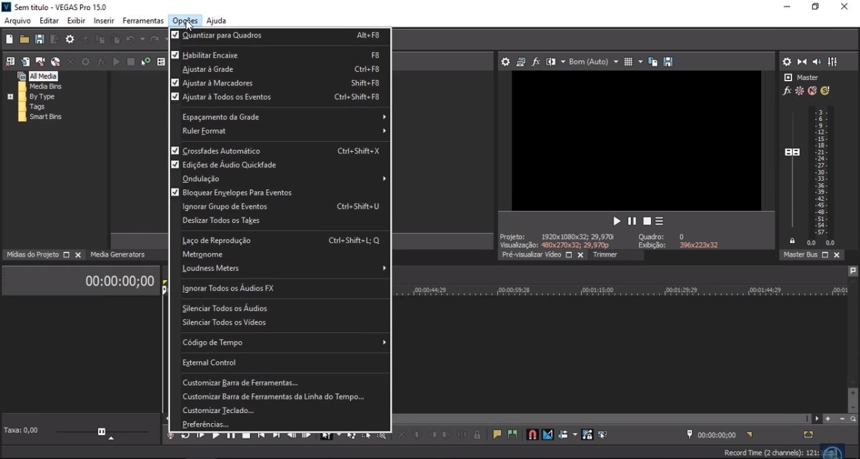The image size is (860, 459).
Task: Open project properties gear icon in main toolbar
Action: click(70, 39)
